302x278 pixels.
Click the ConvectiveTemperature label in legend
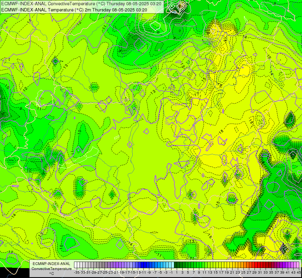pyautogui.click(x=52, y=269)
